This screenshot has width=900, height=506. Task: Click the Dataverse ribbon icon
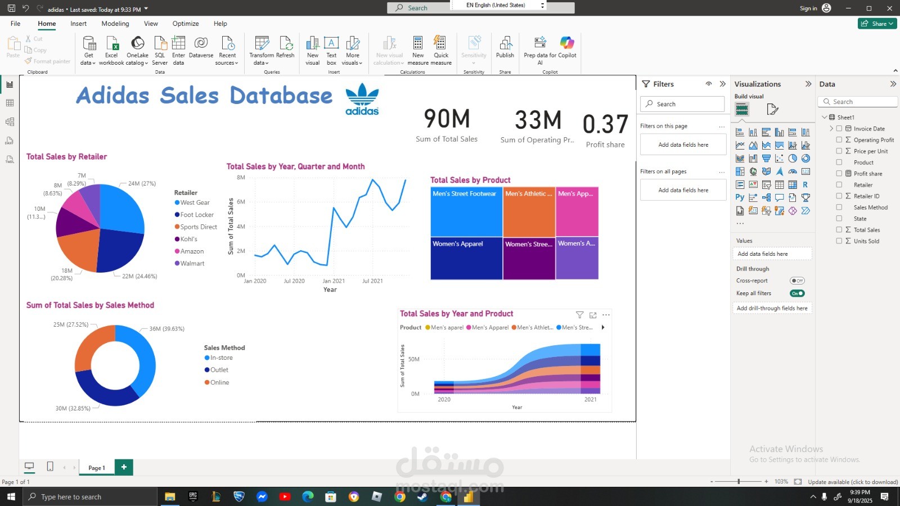201,48
